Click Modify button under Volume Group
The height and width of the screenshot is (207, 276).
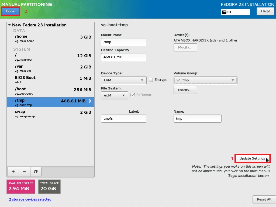tap(185, 90)
